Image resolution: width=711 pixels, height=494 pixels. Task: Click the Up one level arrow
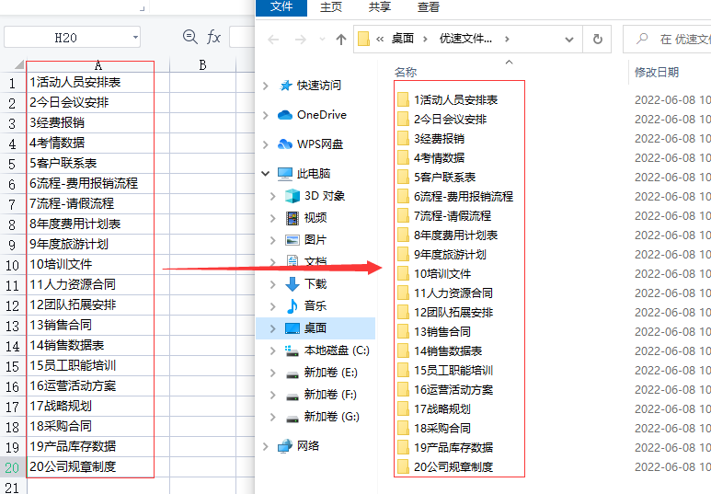pos(341,40)
